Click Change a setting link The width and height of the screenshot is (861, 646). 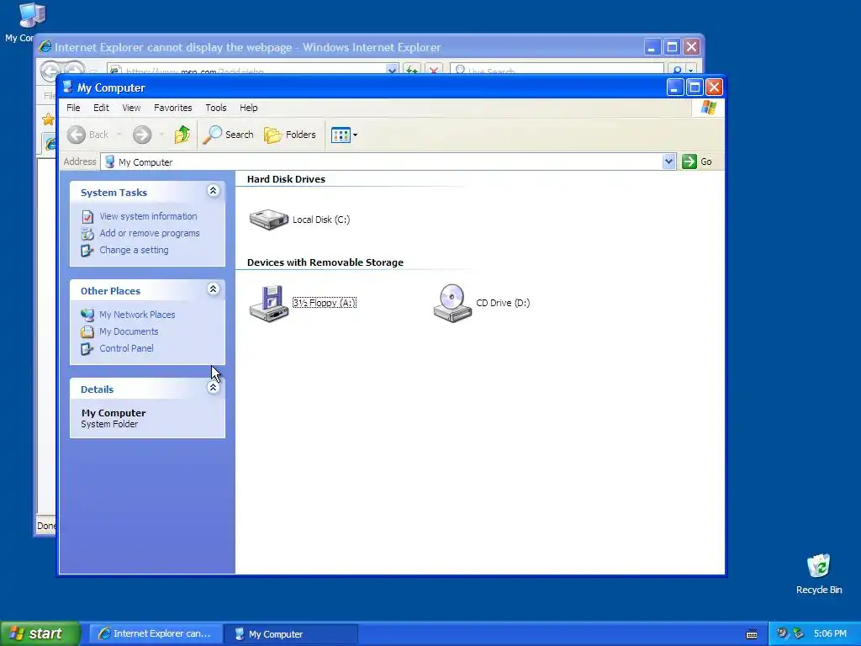(134, 250)
